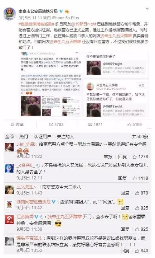Open the 江苏新闻 commenter avatar
This screenshot has width=155, height=258.
click(x=9, y=220)
